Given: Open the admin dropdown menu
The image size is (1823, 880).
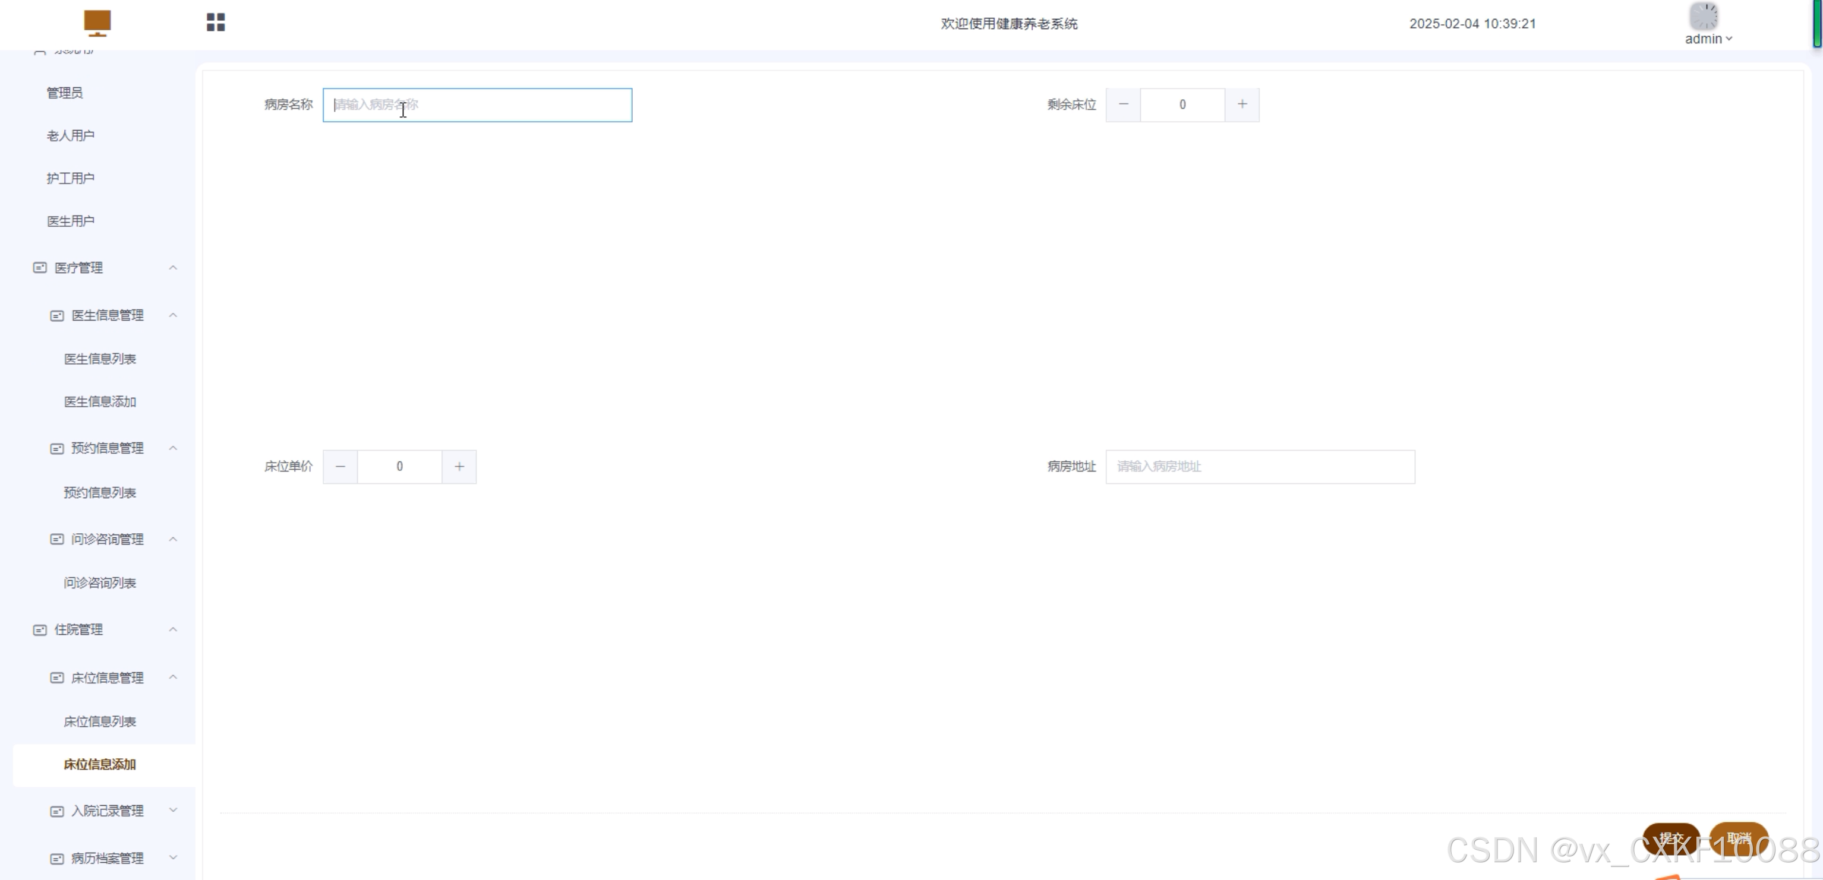Looking at the screenshot, I should 1708,39.
